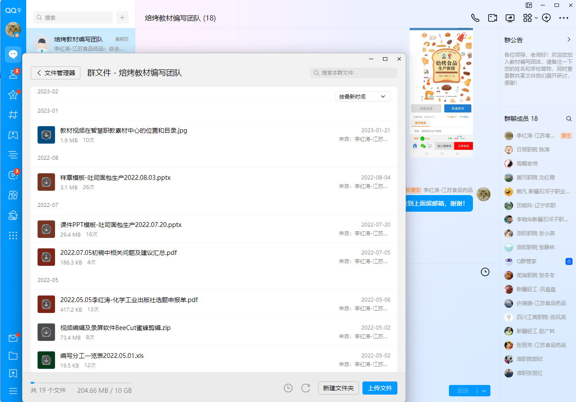Click the 上传文件 button
The width and height of the screenshot is (576, 402).
(380, 388)
